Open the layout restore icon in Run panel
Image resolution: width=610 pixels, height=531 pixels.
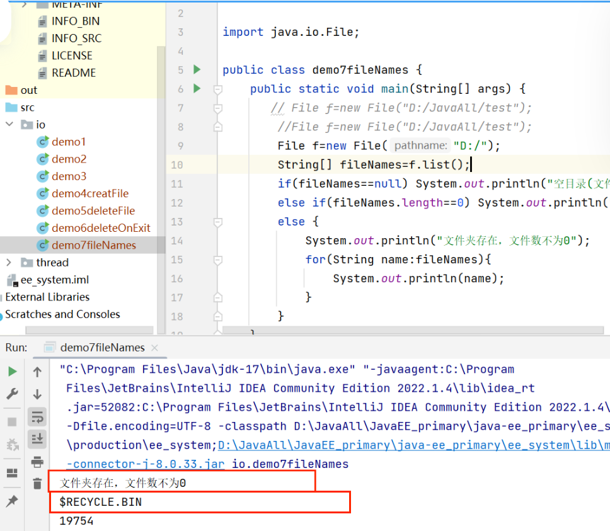pyautogui.click(x=13, y=472)
